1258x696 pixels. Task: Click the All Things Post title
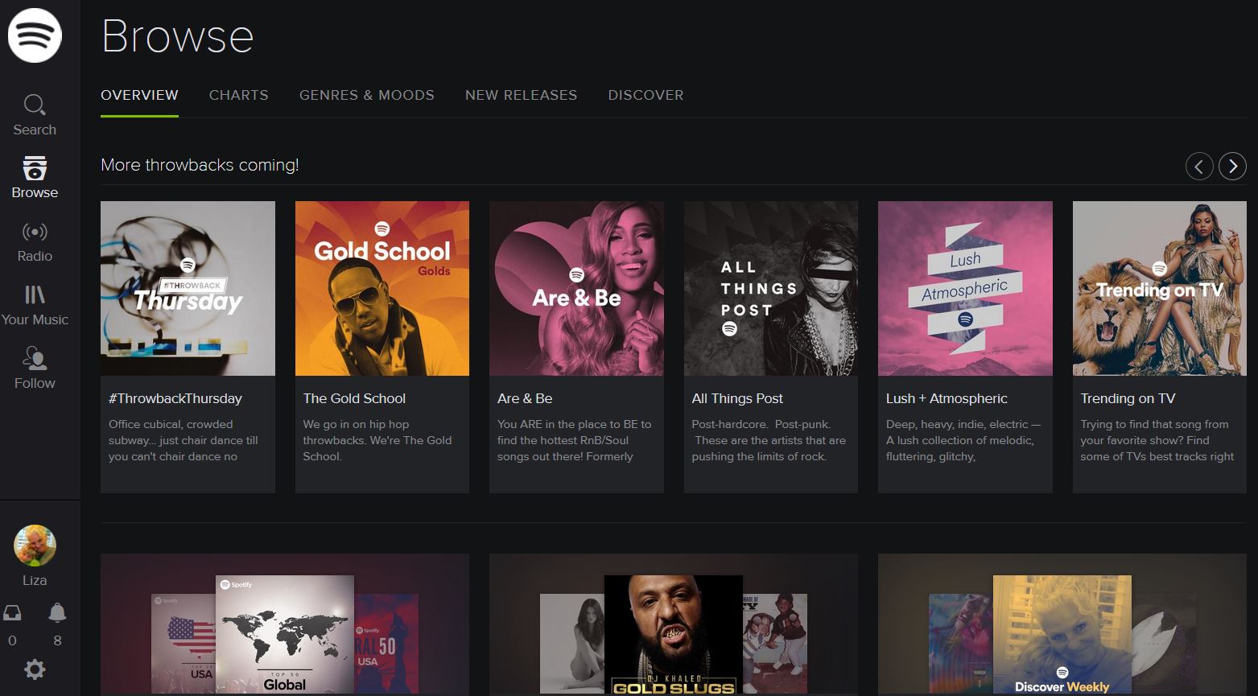[x=737, y=398]
